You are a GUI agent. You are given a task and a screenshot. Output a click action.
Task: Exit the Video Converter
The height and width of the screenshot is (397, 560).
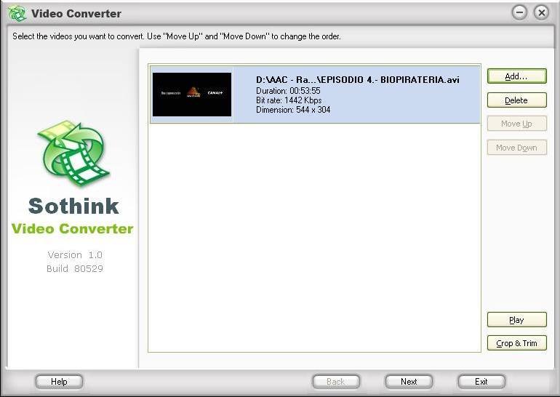[481, 382]
